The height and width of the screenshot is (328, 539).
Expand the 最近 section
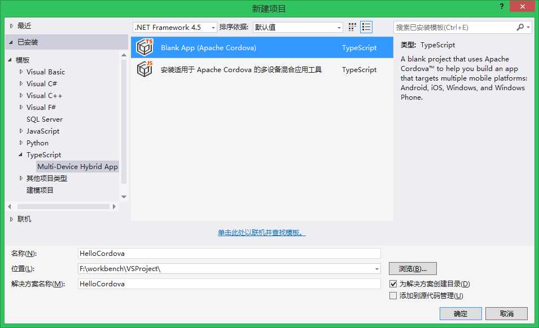pyautogui.click(x=11, y=26)
